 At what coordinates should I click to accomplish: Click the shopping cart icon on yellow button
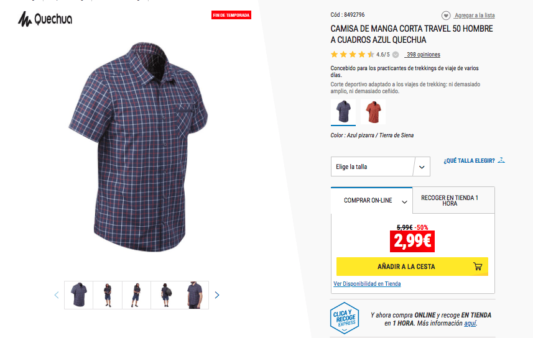(x=478, y=267)
